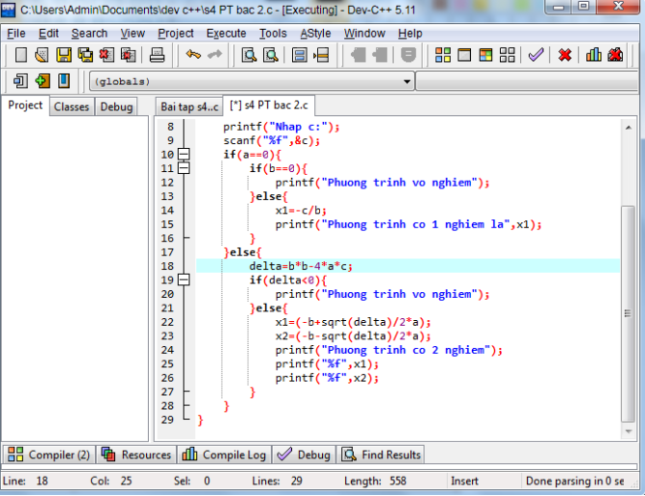Open the (globals) dropdown list
Viewport: 645px width, 496px height.
[x=408, y=80]
